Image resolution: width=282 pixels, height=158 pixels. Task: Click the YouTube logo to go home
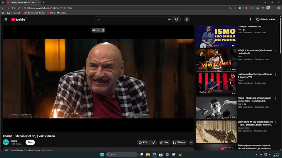(x=18, y=19)
